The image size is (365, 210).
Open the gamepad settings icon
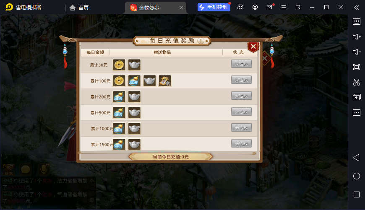[x=240, y=7]
